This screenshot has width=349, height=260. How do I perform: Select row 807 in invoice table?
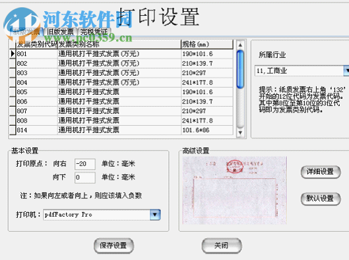(121, 111)
